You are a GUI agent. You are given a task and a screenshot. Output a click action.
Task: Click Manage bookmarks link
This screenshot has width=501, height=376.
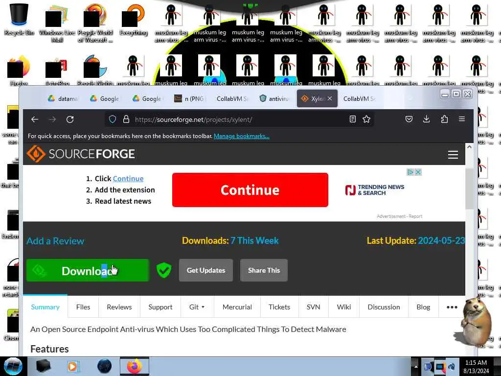[242, 136]
